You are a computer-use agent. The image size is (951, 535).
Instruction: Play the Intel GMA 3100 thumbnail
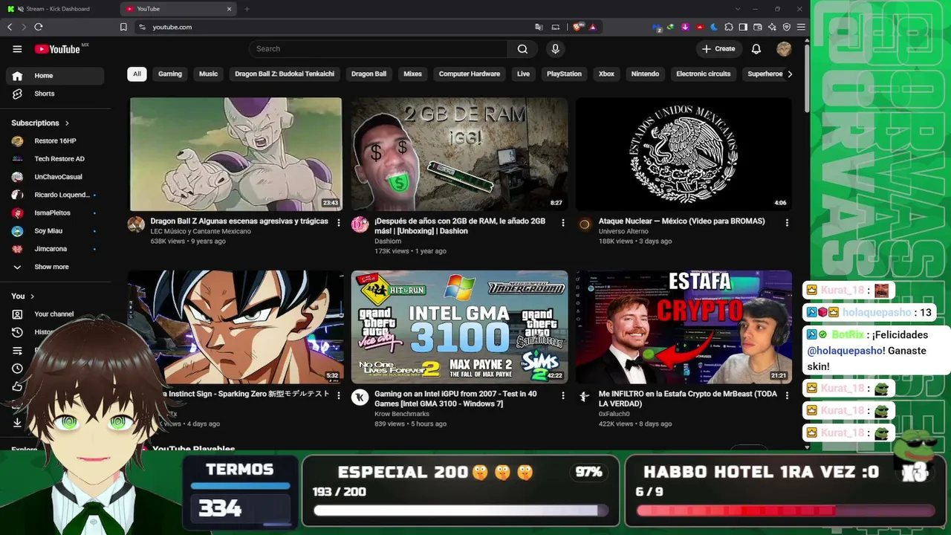pos(459,327)
